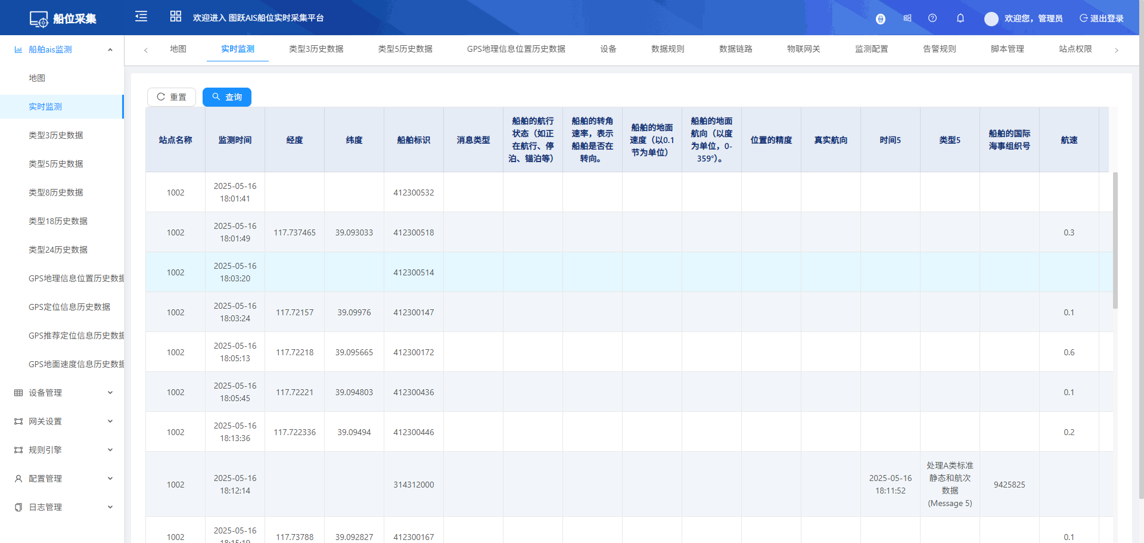Click the round watch-shaped icon in header

880,19
